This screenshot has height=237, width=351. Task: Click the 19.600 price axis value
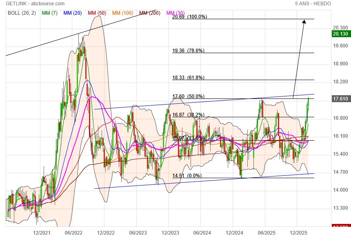coord(340,46)
